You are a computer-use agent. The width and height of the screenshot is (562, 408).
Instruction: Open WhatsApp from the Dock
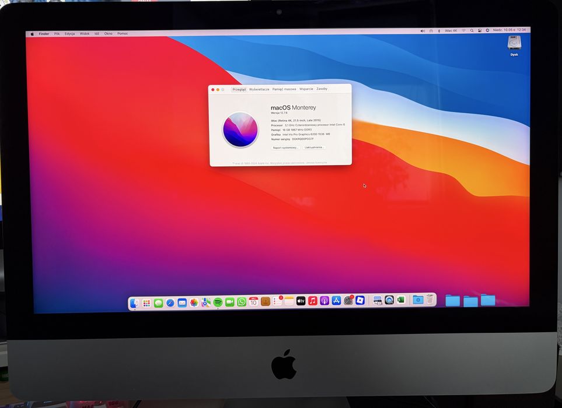(x=242, y=302)
